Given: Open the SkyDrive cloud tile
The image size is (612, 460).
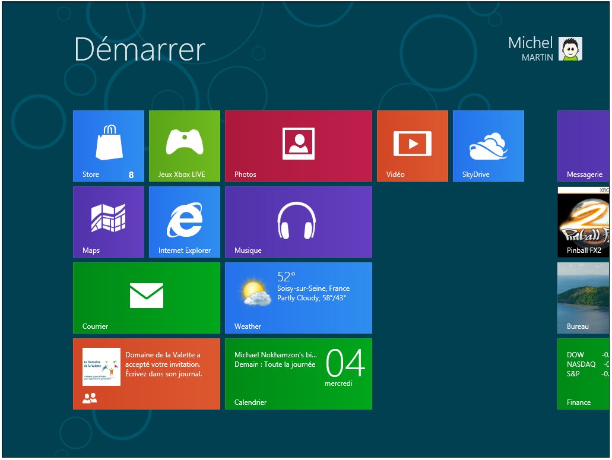Looking at the screenshot, I should click(489, 146).
